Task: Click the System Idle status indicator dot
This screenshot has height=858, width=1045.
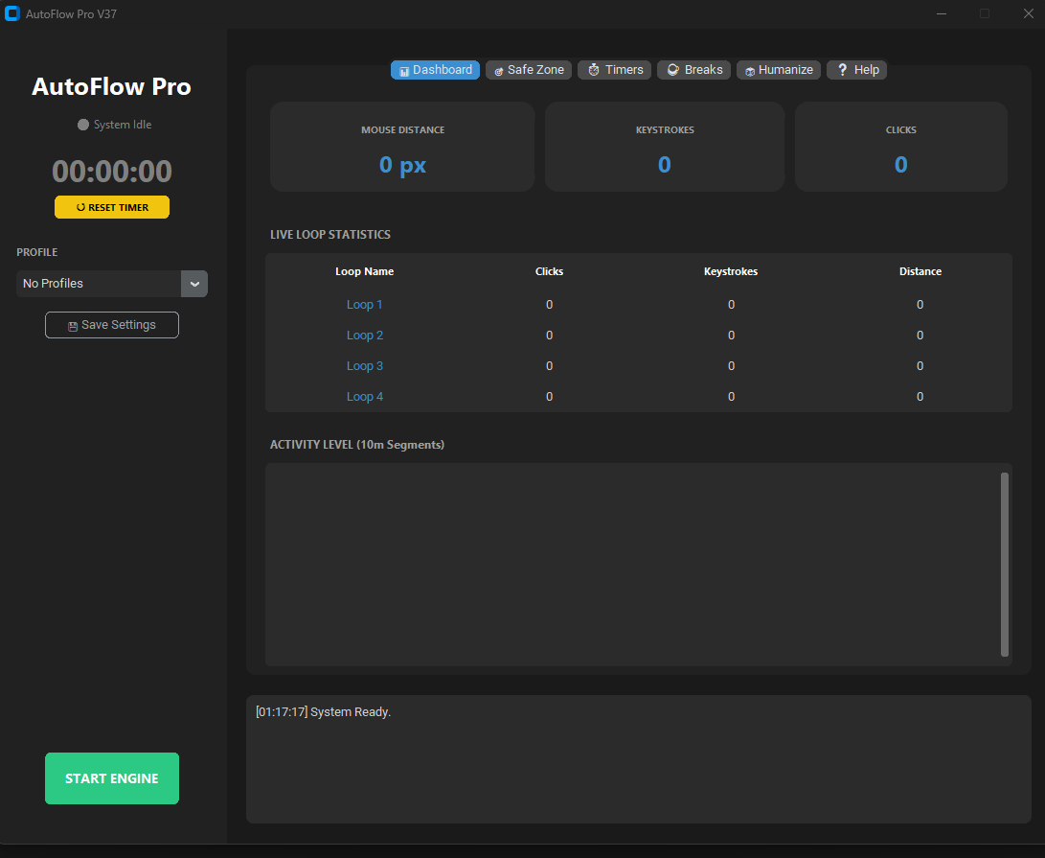Action: coord(83,124)
